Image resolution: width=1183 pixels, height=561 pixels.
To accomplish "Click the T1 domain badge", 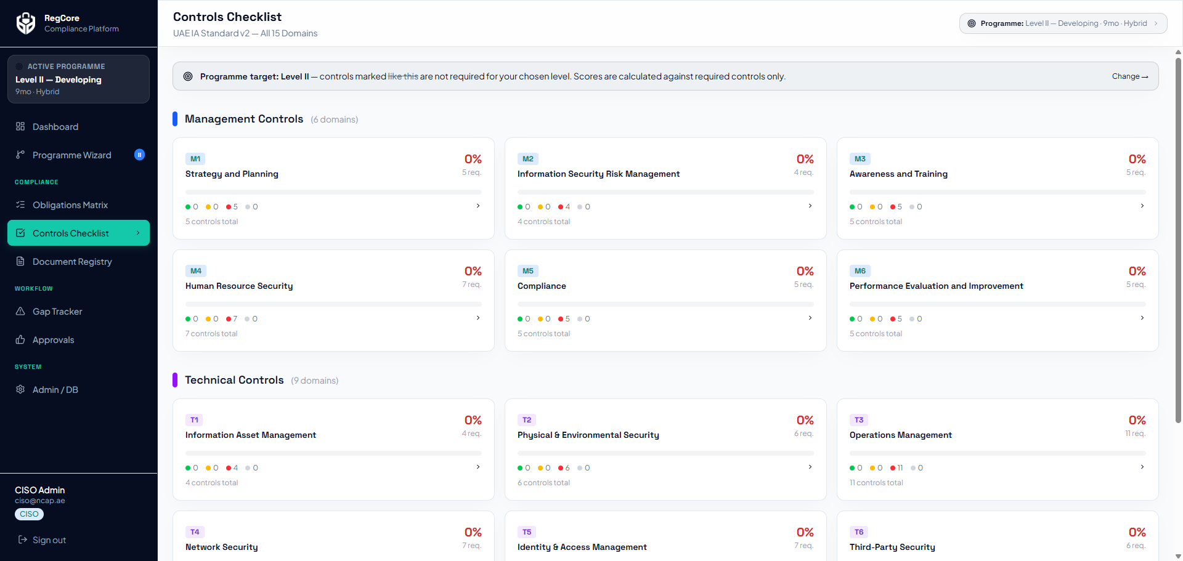I will click(x=194, y=420).
